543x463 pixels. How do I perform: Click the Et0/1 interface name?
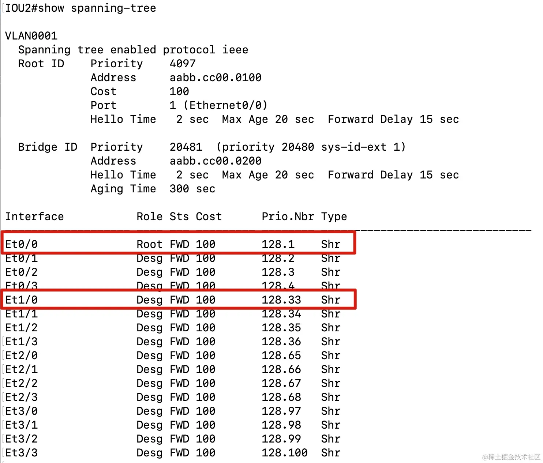[x=21, y=258]
